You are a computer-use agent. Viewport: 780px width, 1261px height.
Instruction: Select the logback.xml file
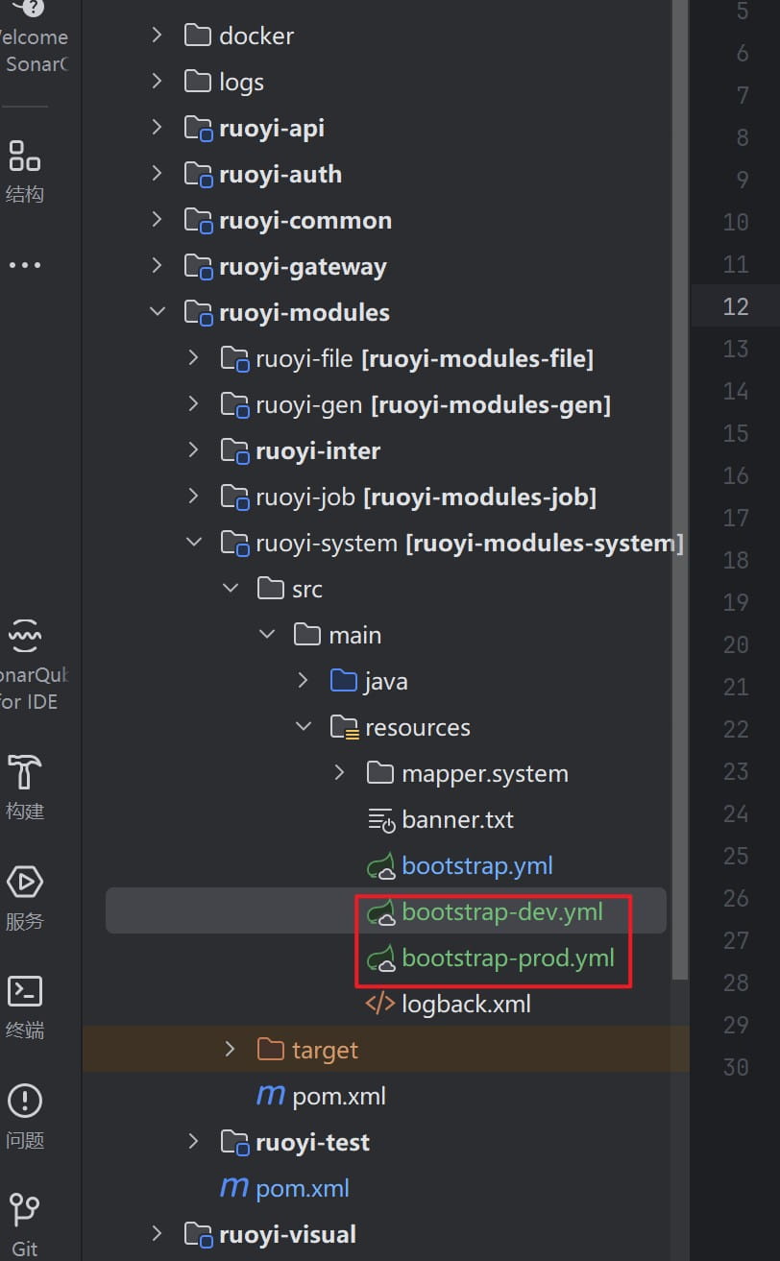[465, 1004]
